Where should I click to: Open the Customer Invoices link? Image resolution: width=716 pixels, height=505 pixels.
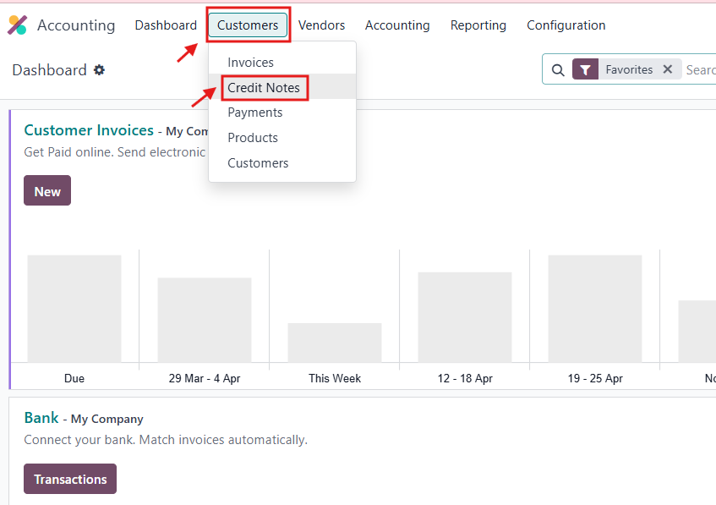tap(89, 130)
